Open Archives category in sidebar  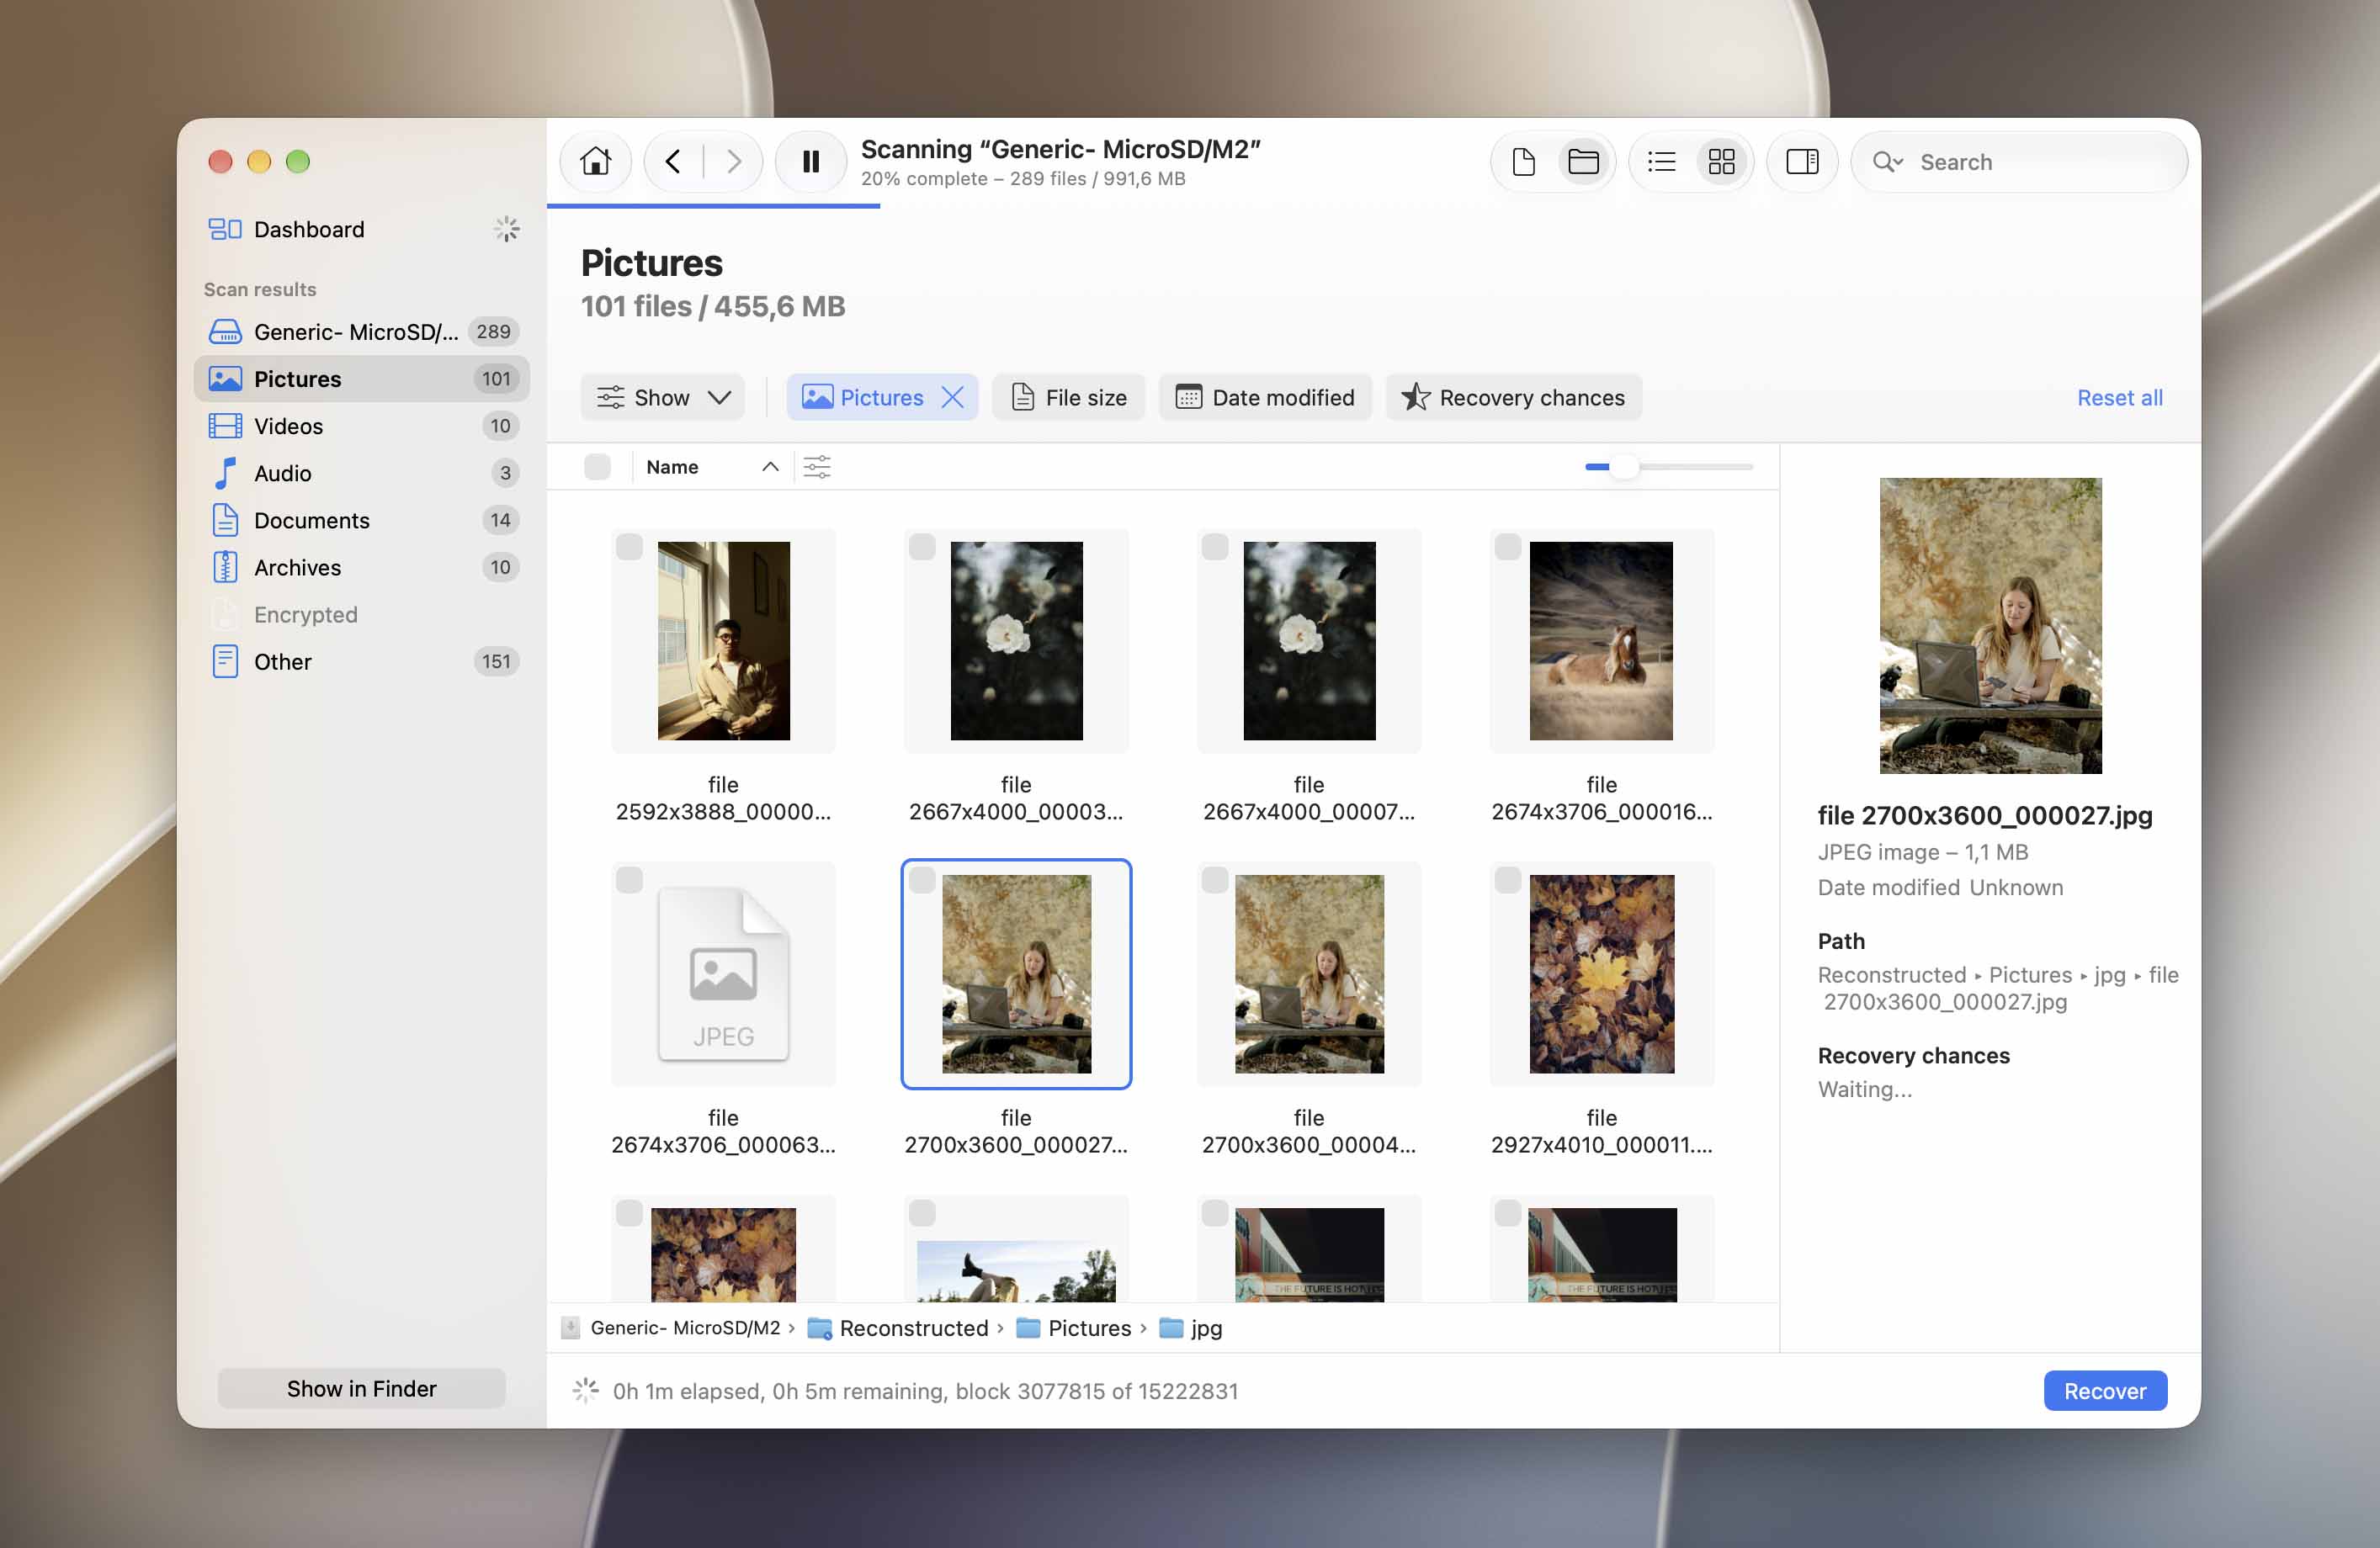click(362, 568)
